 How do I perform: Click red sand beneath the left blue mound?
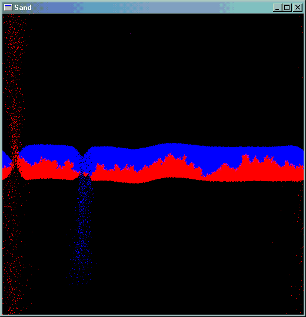click(x=48, y=170)
